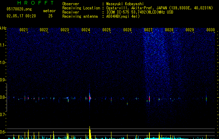
Task: Click the Receiver label
Action: click(71, 12)
